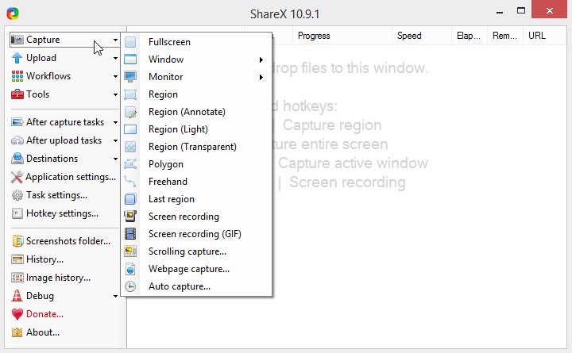This screenshot has width=572, height=353.
Task: Maximize the ShareX window
Action: pyautogui.click(x=521, y=10)
